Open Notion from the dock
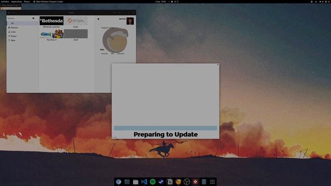331x186 pixels. point(170,181)
